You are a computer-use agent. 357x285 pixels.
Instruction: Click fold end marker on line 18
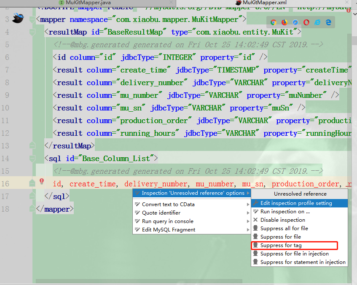pos(32,208)
